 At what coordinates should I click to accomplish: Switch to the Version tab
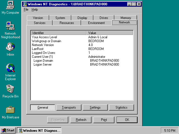coord(38,18)
